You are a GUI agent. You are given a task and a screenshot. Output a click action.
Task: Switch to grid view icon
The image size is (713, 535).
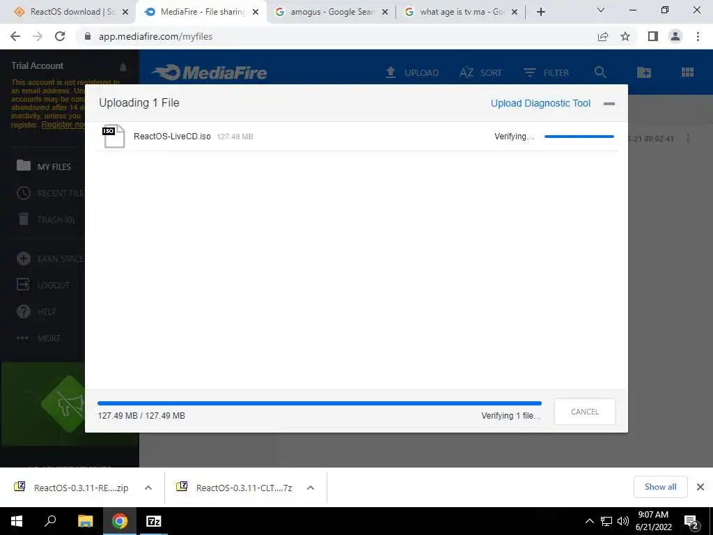pos(687,72)
